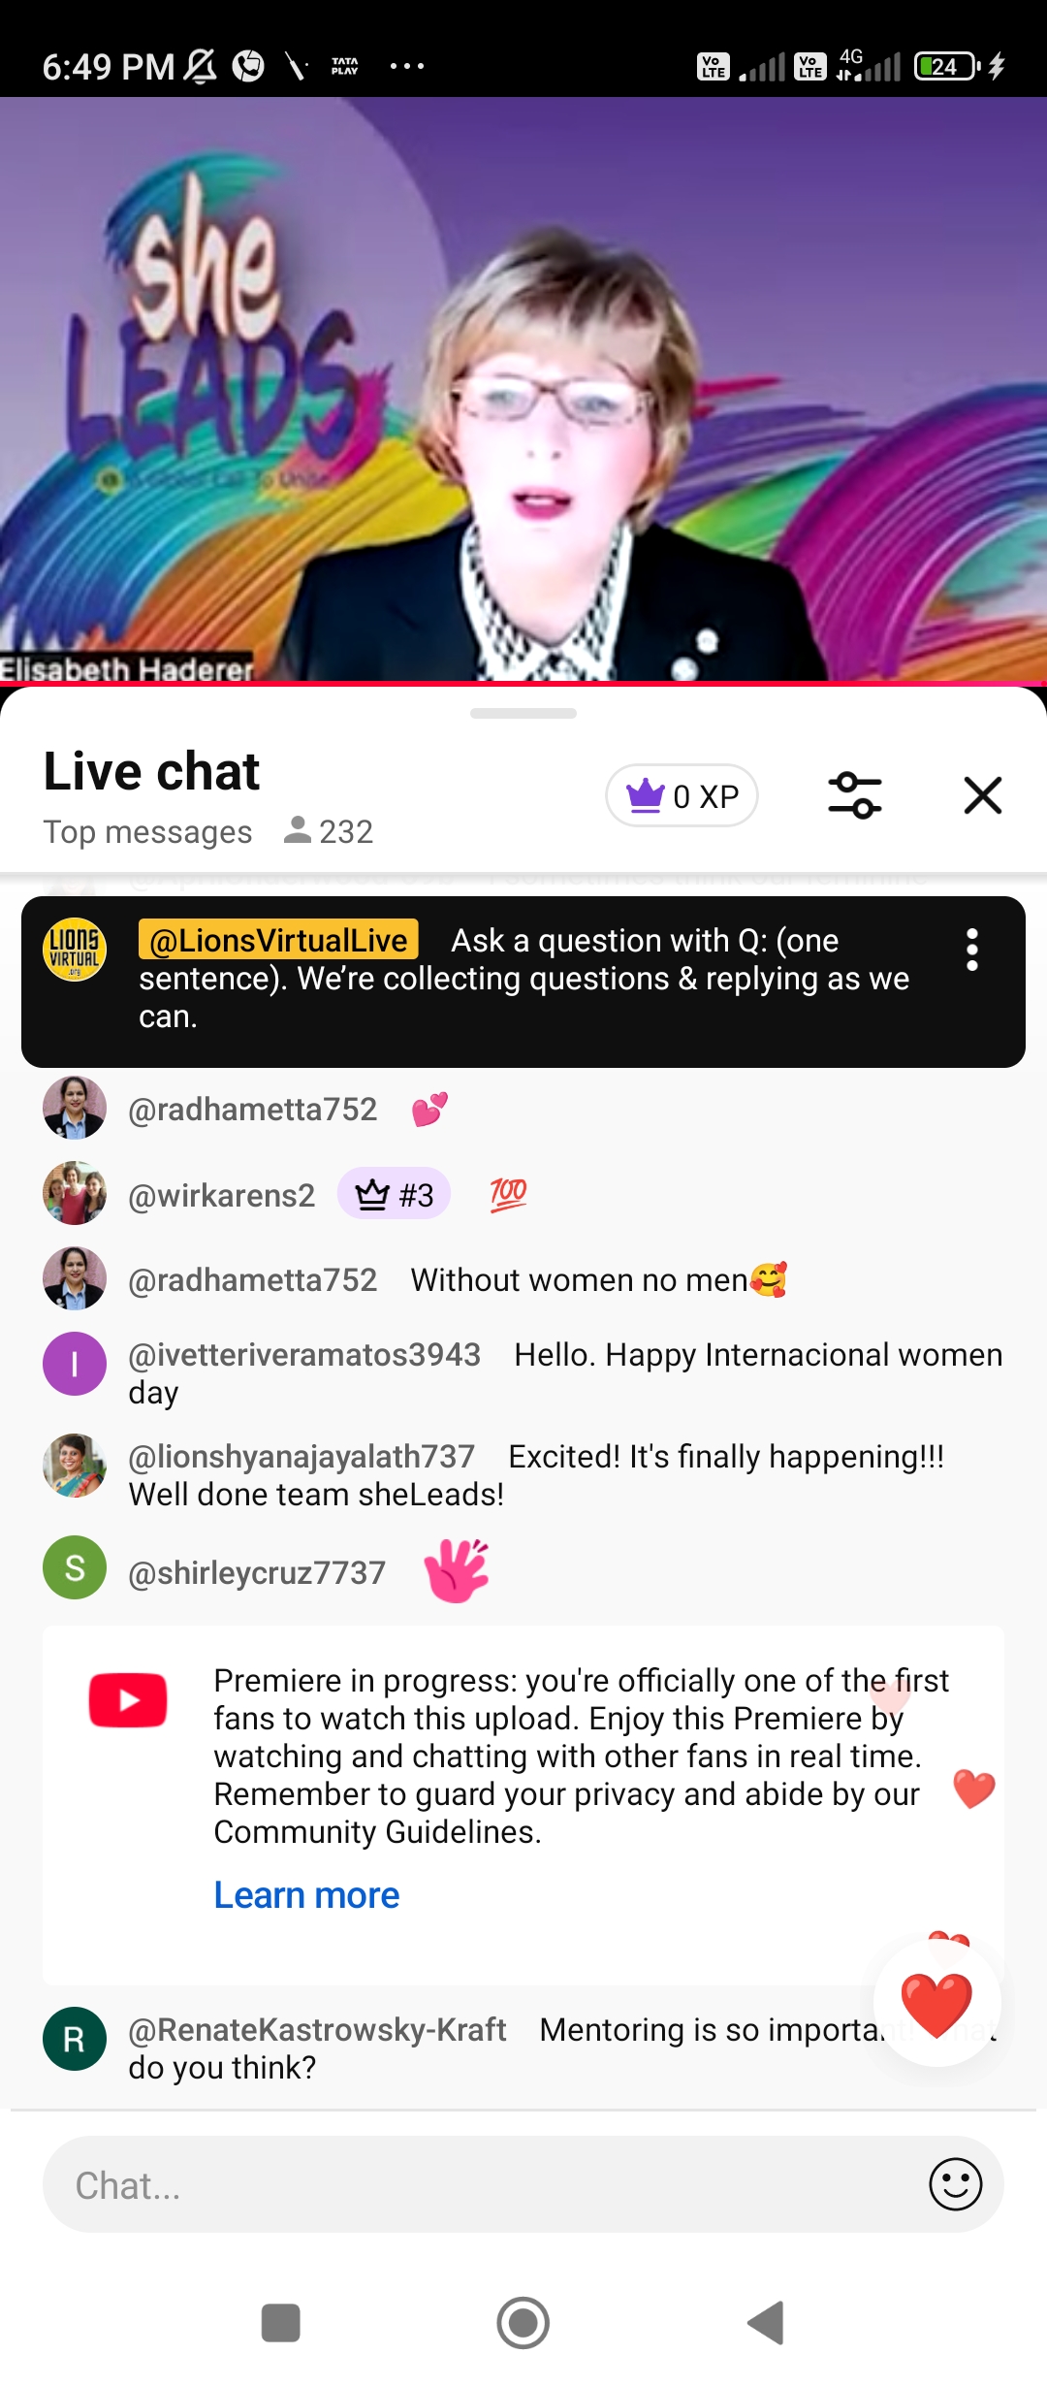Tap Android home navigation button

(523, 2323)
